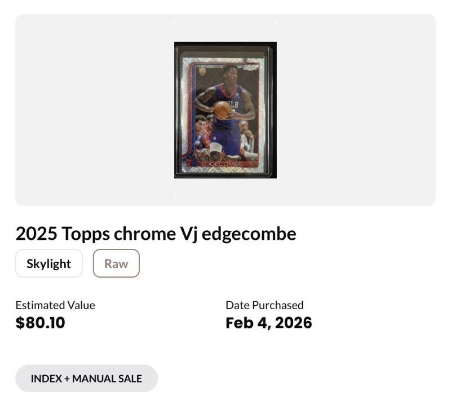
Task: Select the card title '2025 Topps chrome Vj edgecombe'
Action: (156, 234)
